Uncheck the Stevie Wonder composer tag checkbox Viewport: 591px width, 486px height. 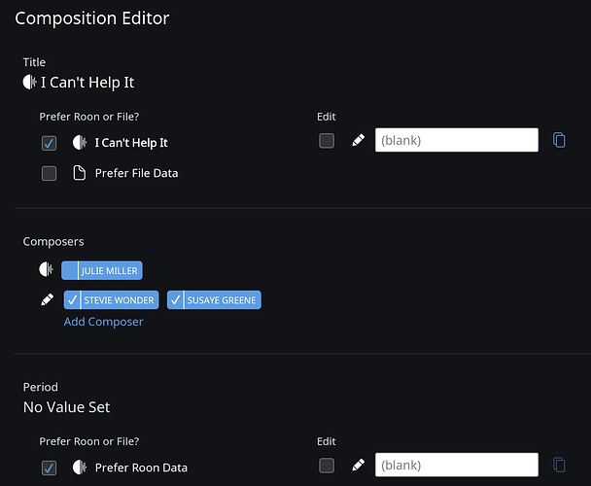coord(72,299)
